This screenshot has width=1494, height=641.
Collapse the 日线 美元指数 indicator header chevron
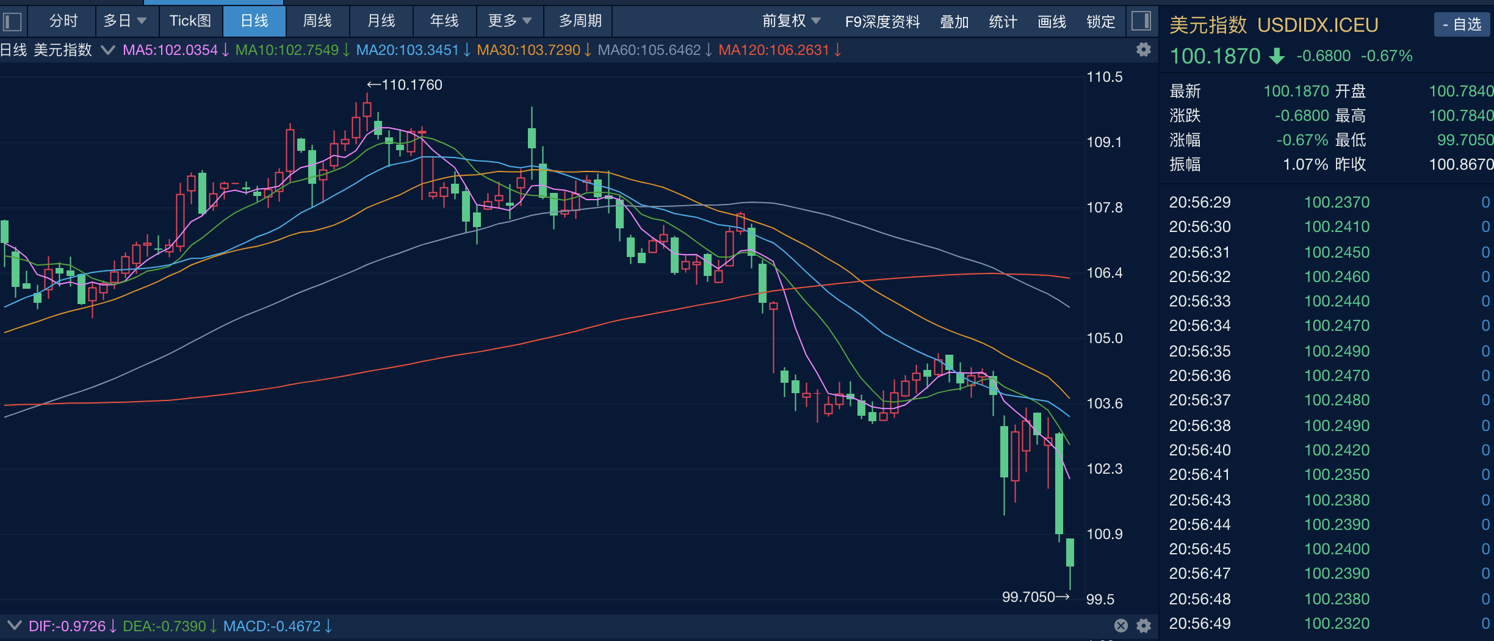(108, 51)
